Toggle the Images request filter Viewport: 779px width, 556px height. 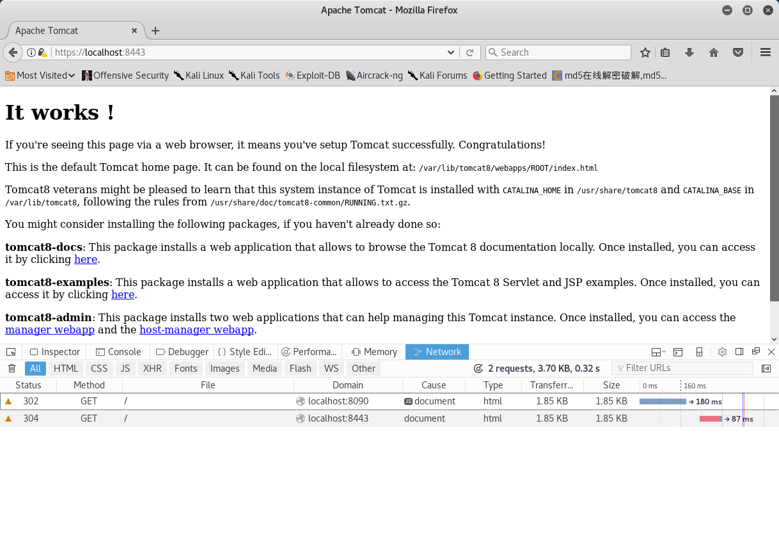point(225,369)
